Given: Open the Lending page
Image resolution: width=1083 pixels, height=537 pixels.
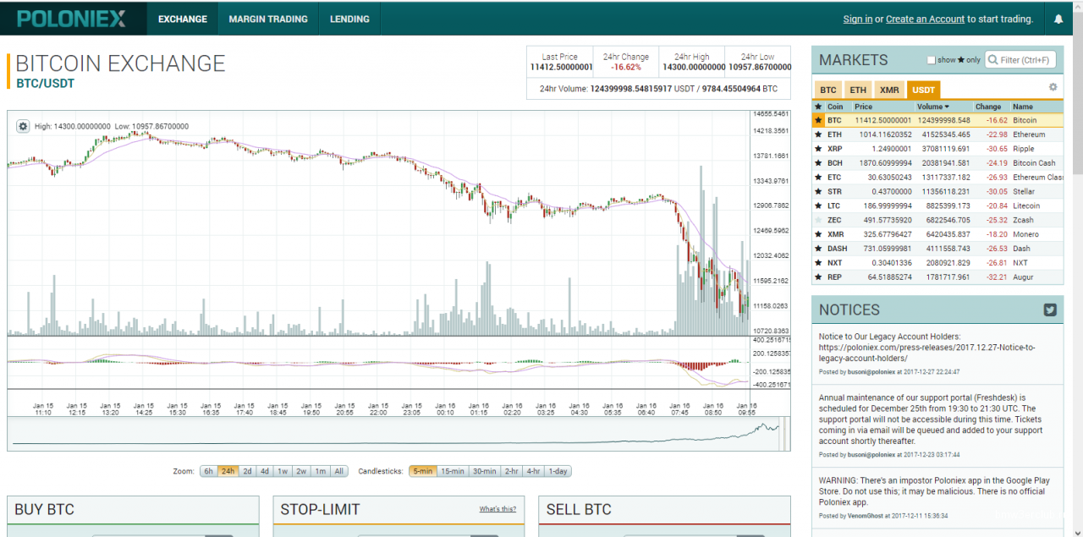Looking at the screenshot, I should point(349,19).
